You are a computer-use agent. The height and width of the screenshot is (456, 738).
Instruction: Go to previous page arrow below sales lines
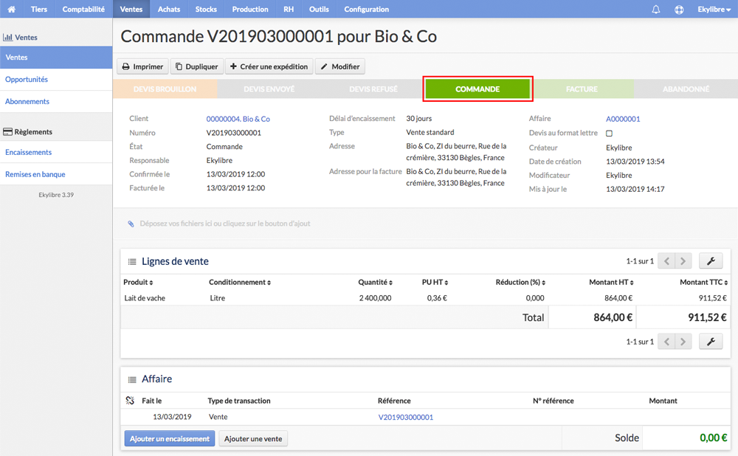click(x=666, y=341)
